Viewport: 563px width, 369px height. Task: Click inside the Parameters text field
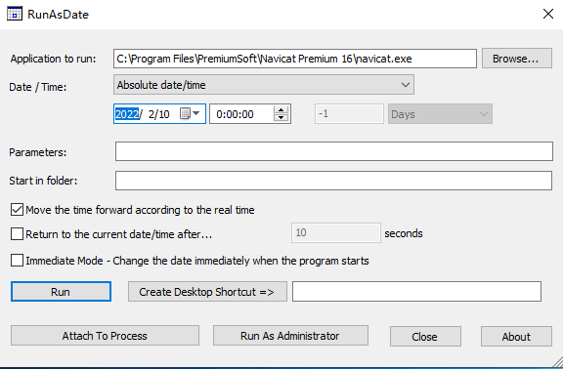(x=334, y=151)
